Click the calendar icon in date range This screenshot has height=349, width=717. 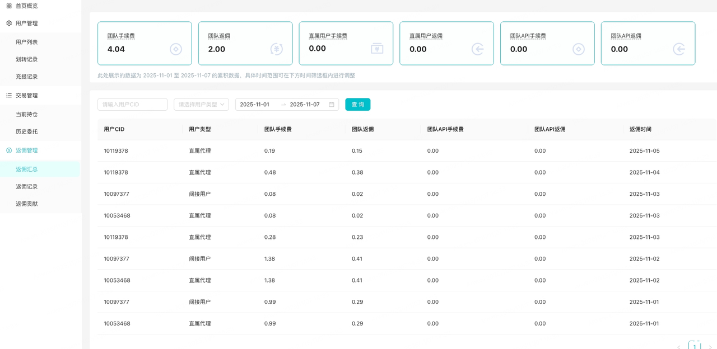click(x=332, y=105)
